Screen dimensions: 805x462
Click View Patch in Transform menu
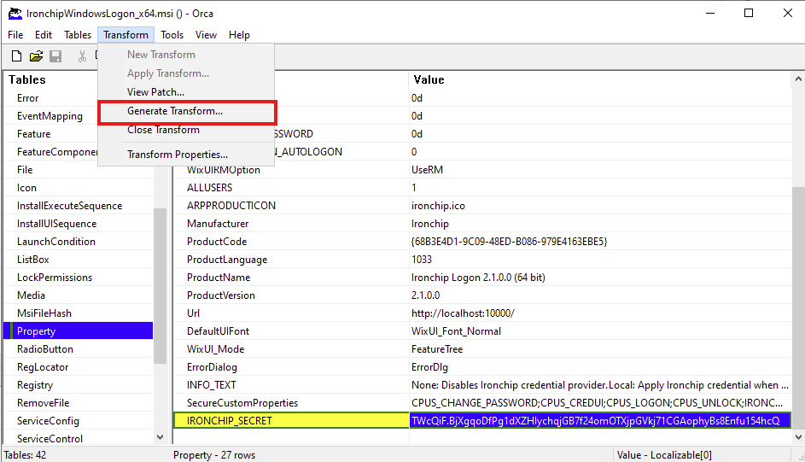click(155, 92)
